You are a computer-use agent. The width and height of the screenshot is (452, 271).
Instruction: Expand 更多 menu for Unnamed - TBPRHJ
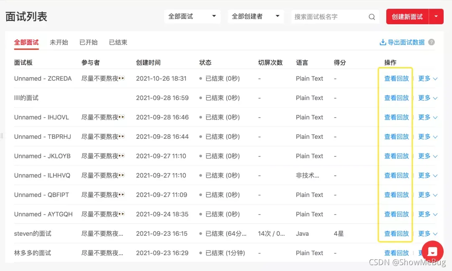(428, 136)
